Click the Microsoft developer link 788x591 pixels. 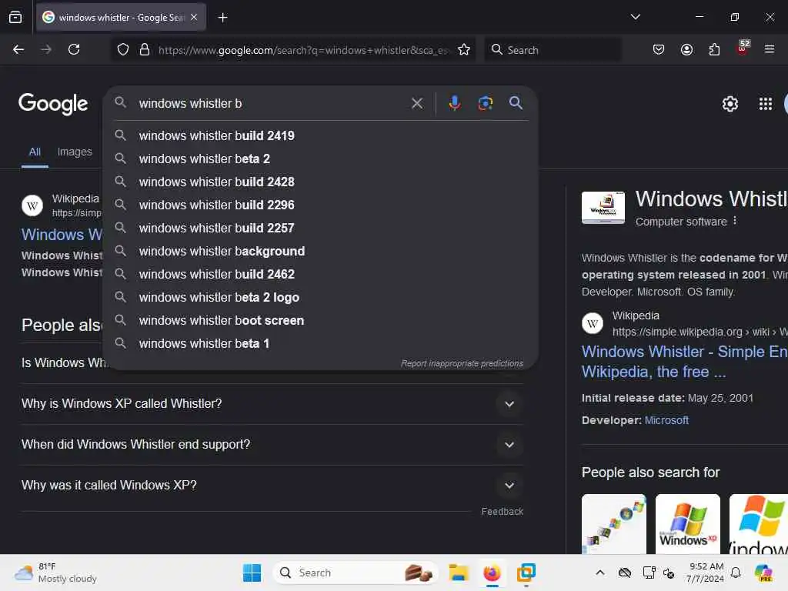click(x=666, y=420)
